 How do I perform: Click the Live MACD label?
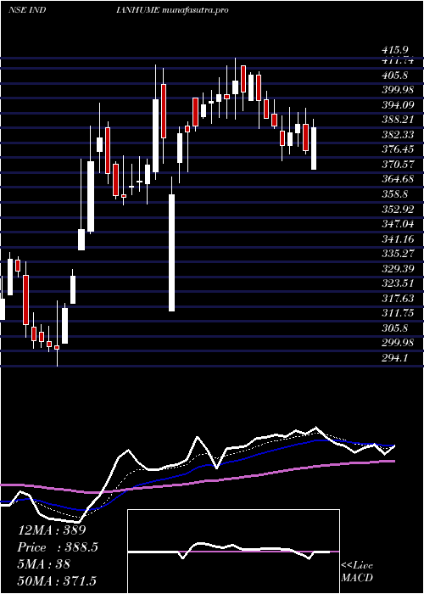[x=357, y=572]
